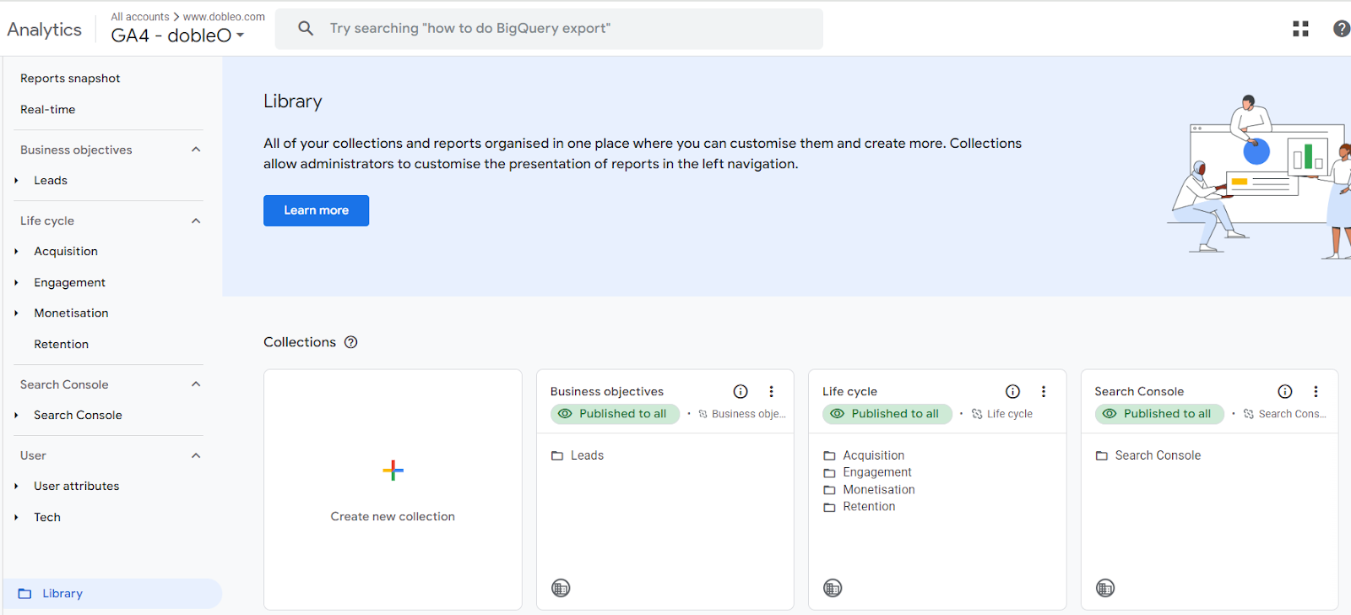The height and width of the screenshot is (615, 1351).
Task: Collapse the Search Console sidebar section
Action: click(196, 384)
